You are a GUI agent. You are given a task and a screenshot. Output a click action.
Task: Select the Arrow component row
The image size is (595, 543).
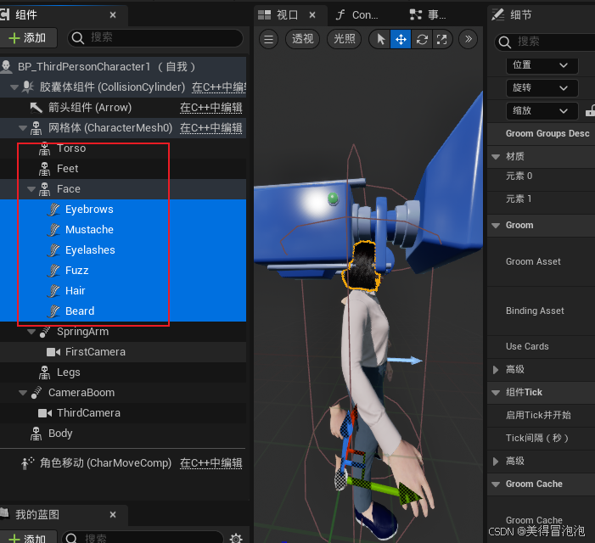tap(123, 108)
